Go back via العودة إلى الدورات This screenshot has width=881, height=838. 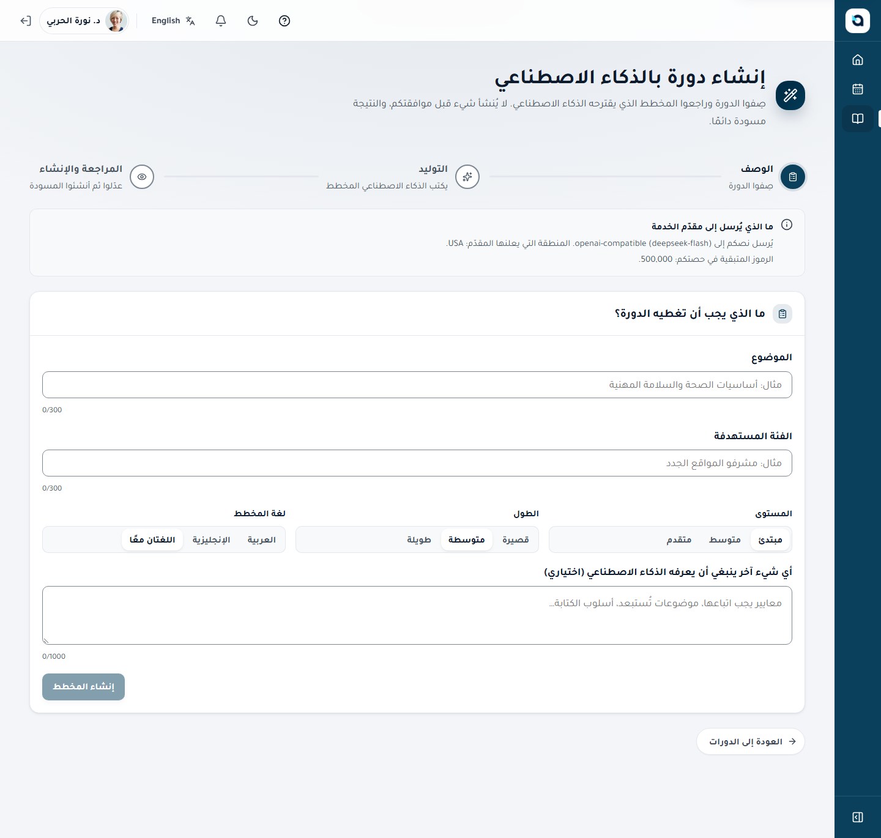point(751,741)
